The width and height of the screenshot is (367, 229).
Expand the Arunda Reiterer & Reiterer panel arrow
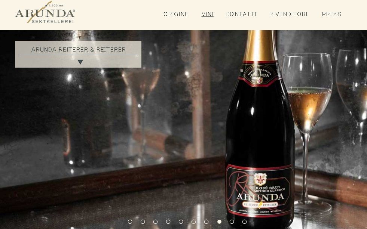click(80, 62)
